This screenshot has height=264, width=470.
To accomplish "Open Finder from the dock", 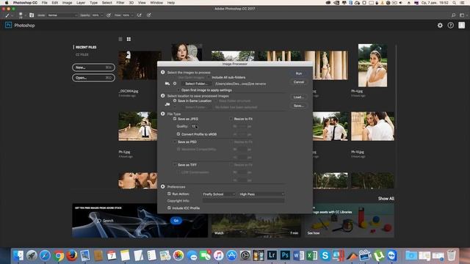I will (x=18, y=255).
